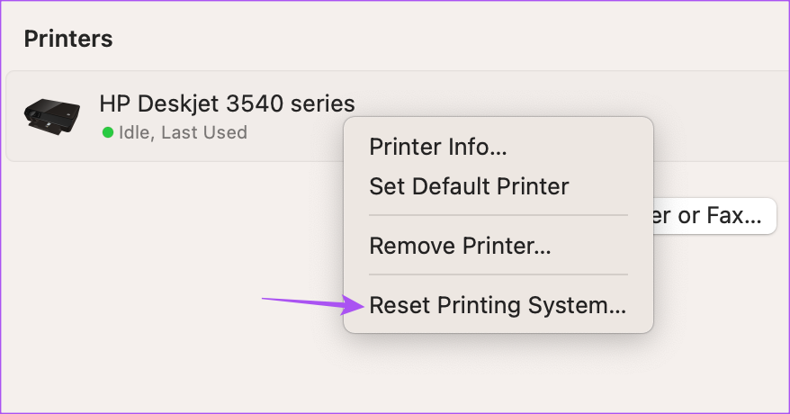This screenshot has width=790, height=414.
Task: Choose Set Default Printer menu entry
Action: 469,186
